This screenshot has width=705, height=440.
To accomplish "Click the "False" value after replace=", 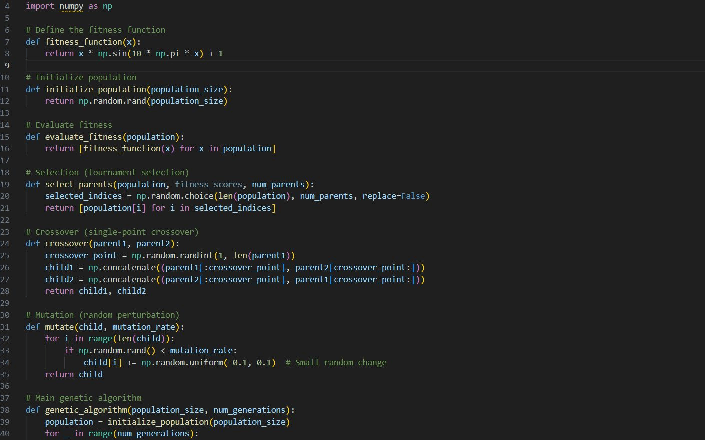I will coord(413,196).
